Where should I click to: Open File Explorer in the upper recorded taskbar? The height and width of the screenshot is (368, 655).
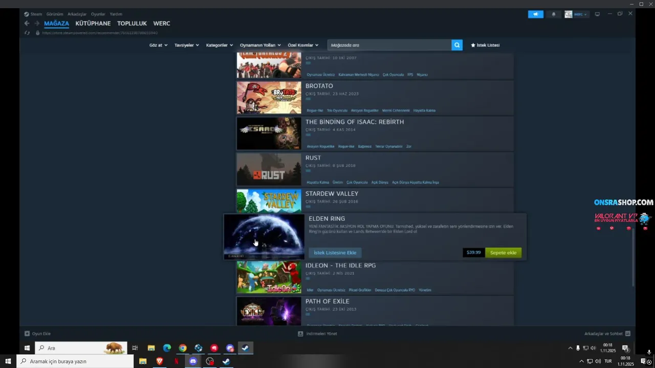[151, 348]
